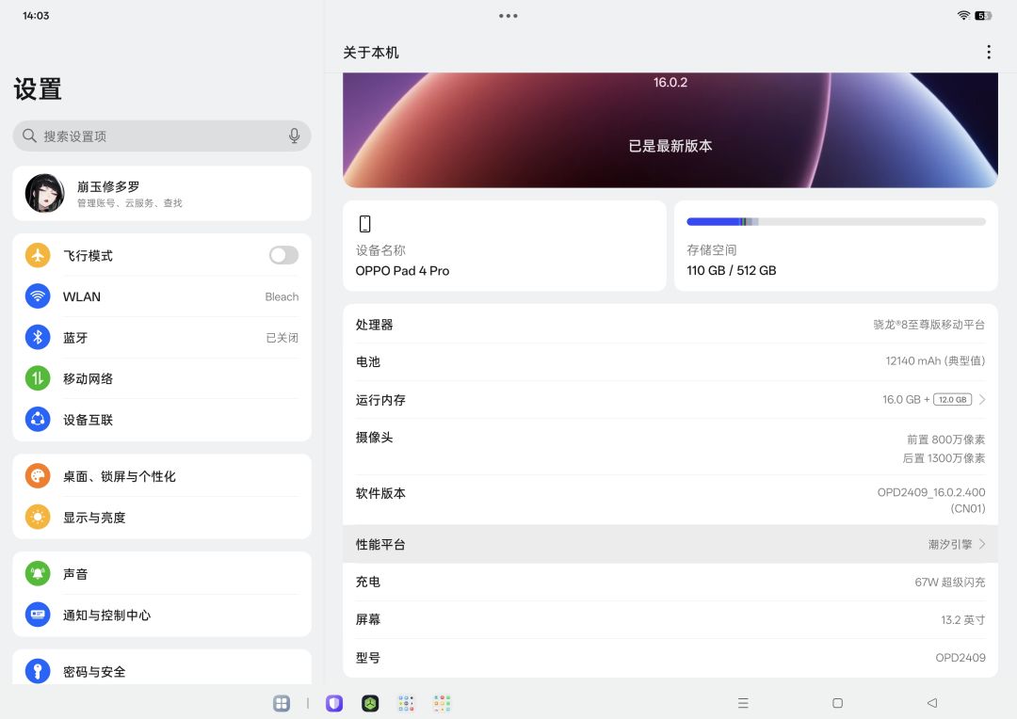Screen dimensions: 1017x719
Task: Tap the 屏幕 13.2 英寸 row
Action: [670, 619]
